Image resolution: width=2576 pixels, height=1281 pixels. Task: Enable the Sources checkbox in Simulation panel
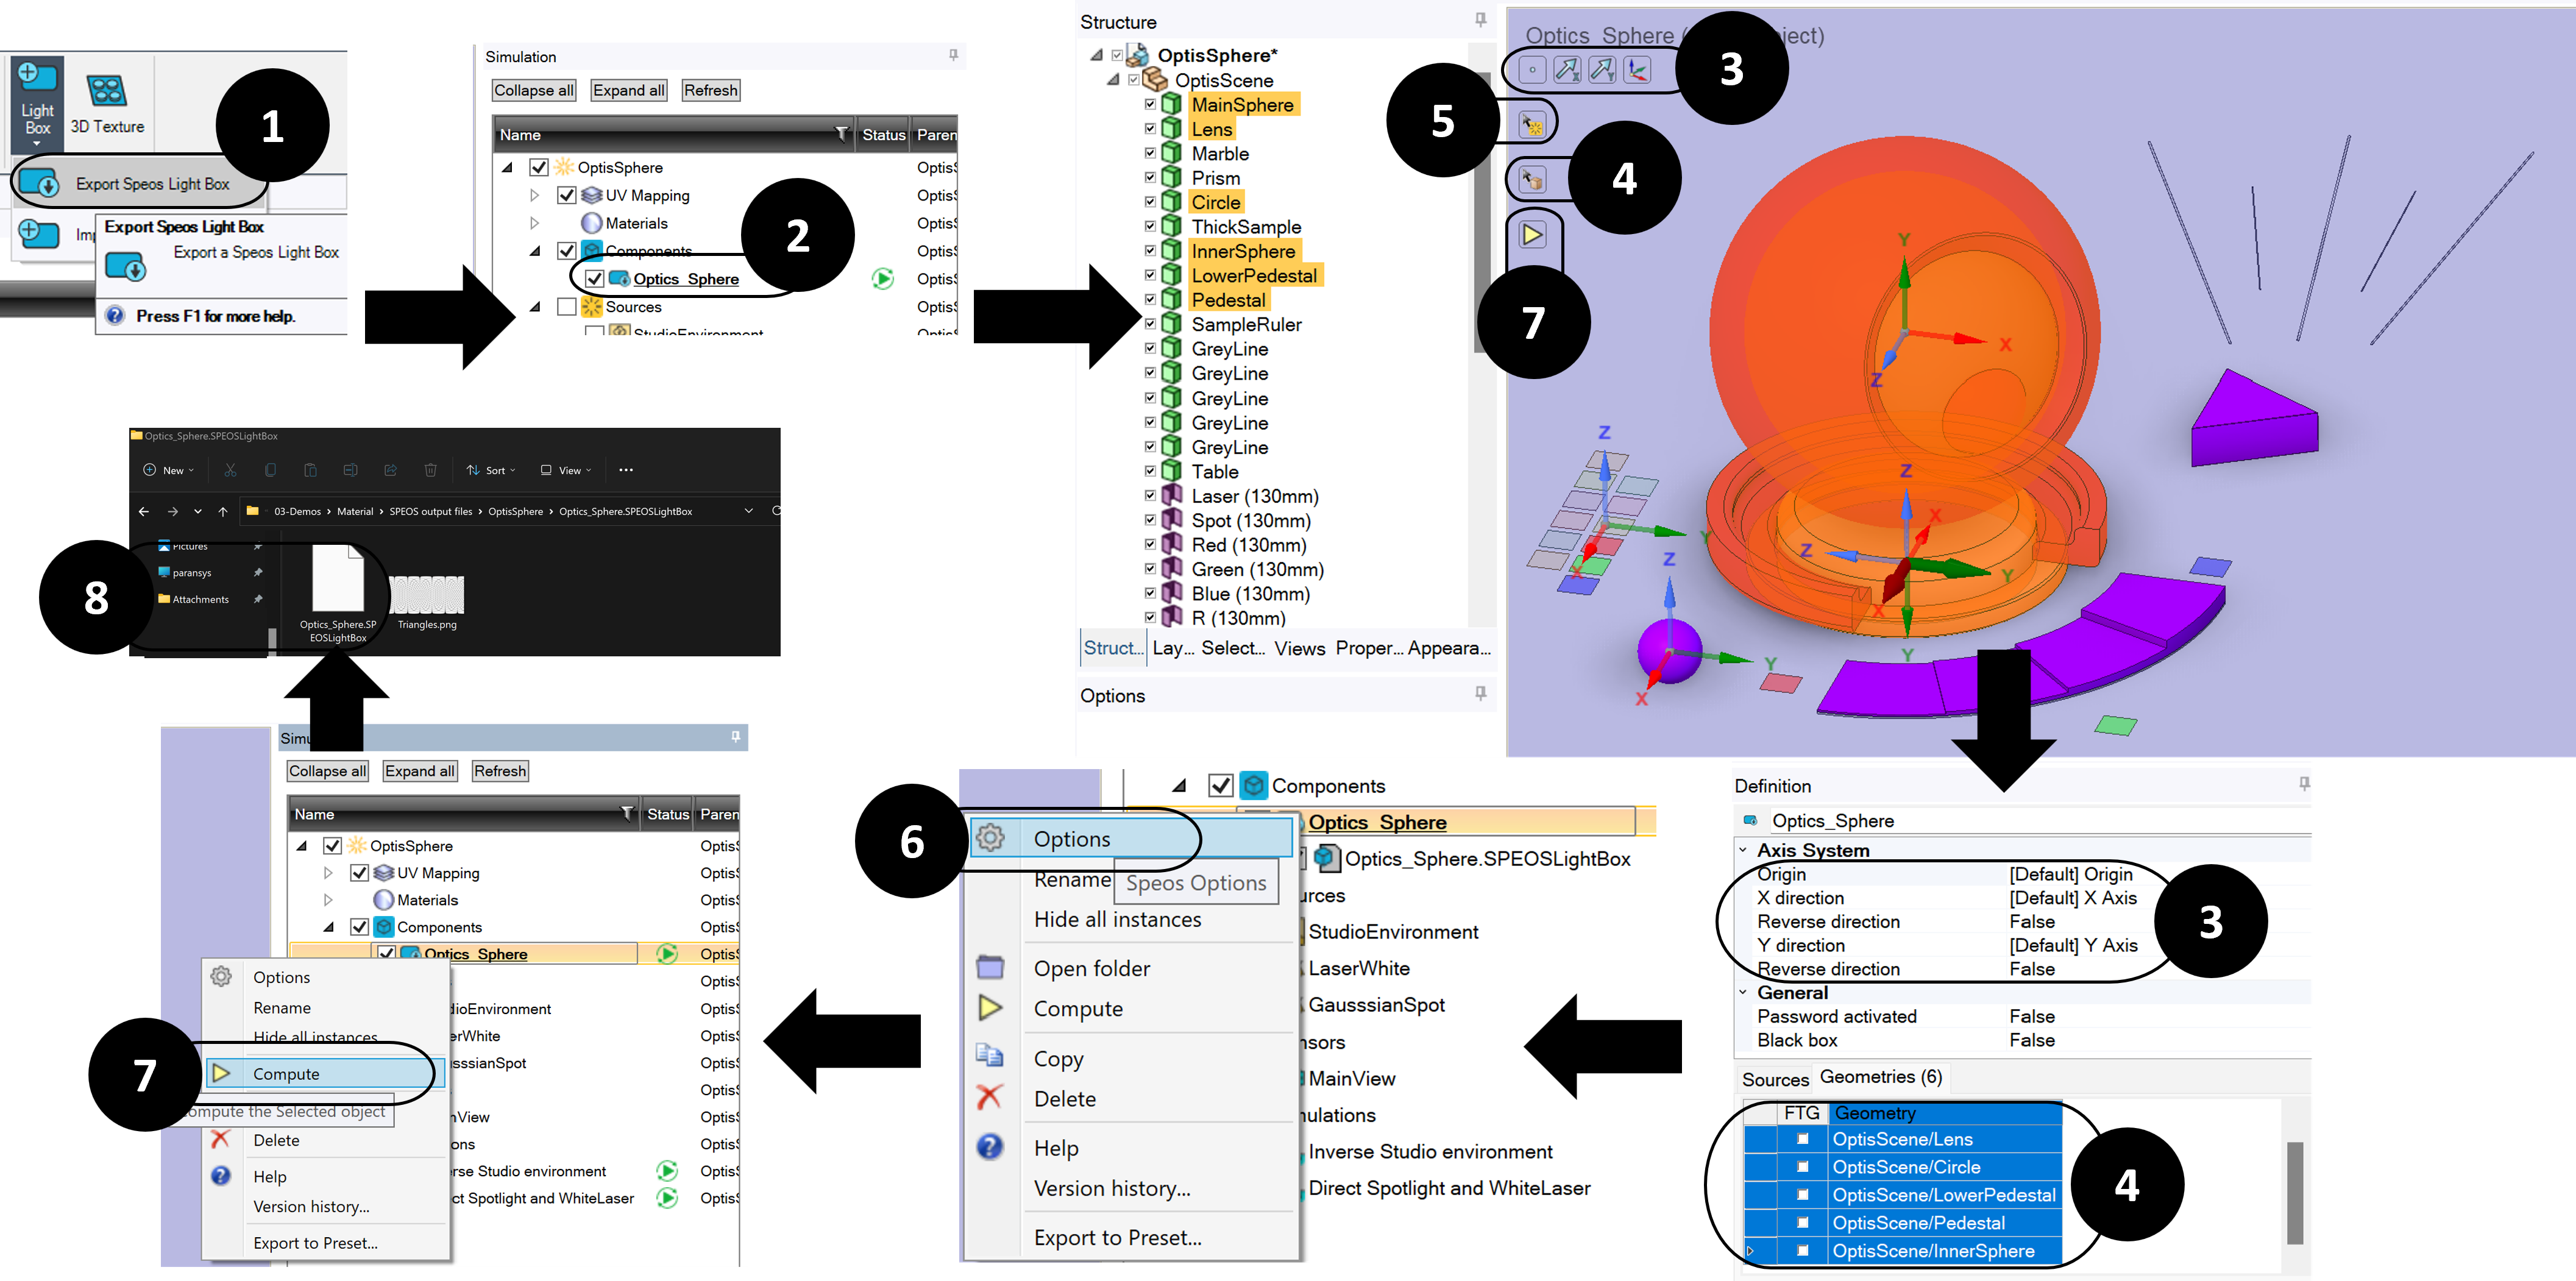point(566,307)
